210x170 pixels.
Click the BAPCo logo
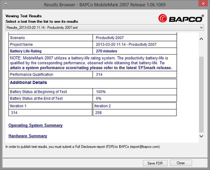(x=181, y=18)
